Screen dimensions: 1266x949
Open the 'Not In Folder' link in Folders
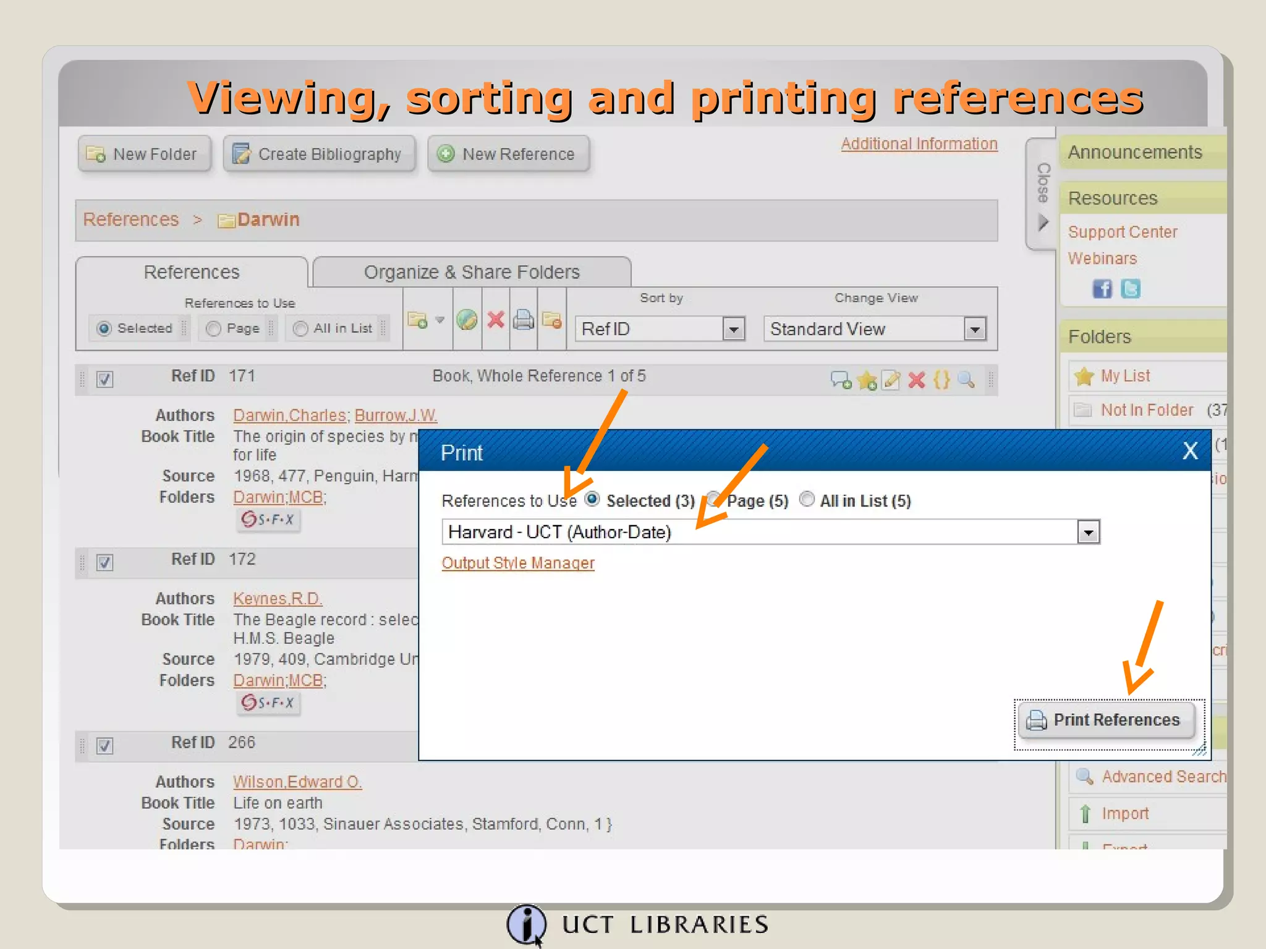[1147, 410]
